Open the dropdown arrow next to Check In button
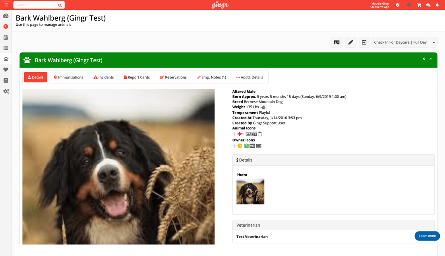Viewport: 445px width, 256px height. 434,42
